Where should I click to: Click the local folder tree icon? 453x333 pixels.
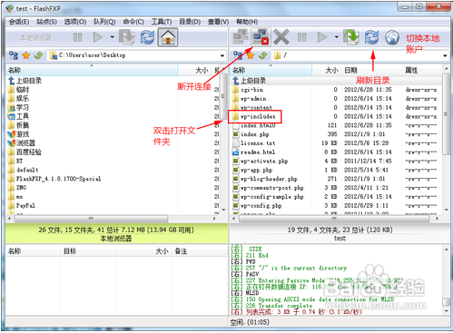(14, 55)
